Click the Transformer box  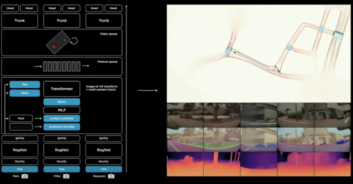62,89
